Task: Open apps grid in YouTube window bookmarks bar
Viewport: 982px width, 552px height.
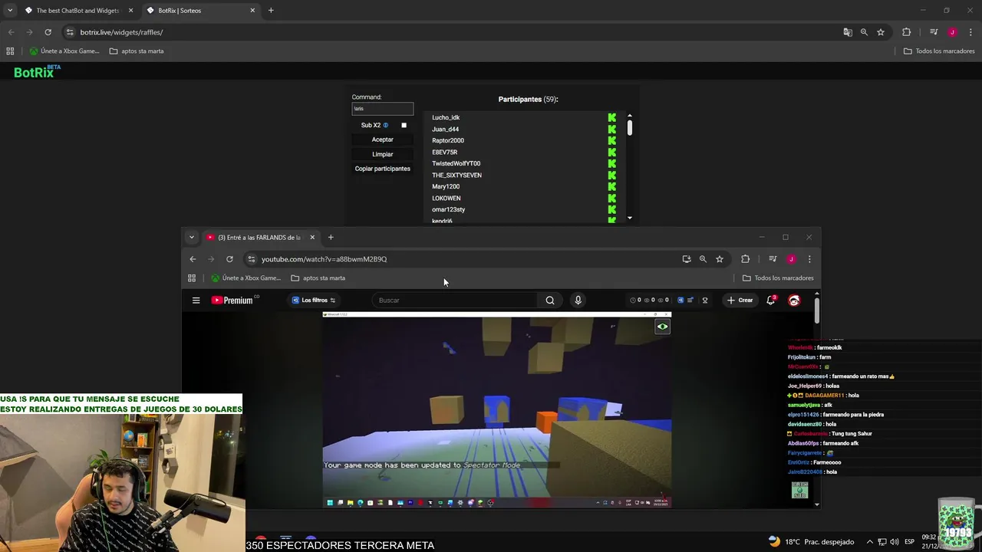Action: pos(192,278)
